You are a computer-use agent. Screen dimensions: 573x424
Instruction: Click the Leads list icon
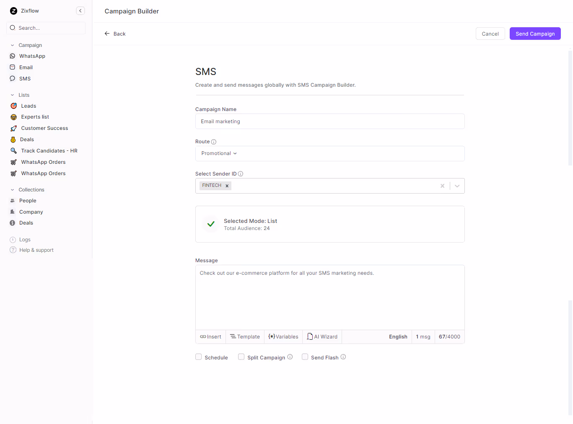click(x=13, y=106)
